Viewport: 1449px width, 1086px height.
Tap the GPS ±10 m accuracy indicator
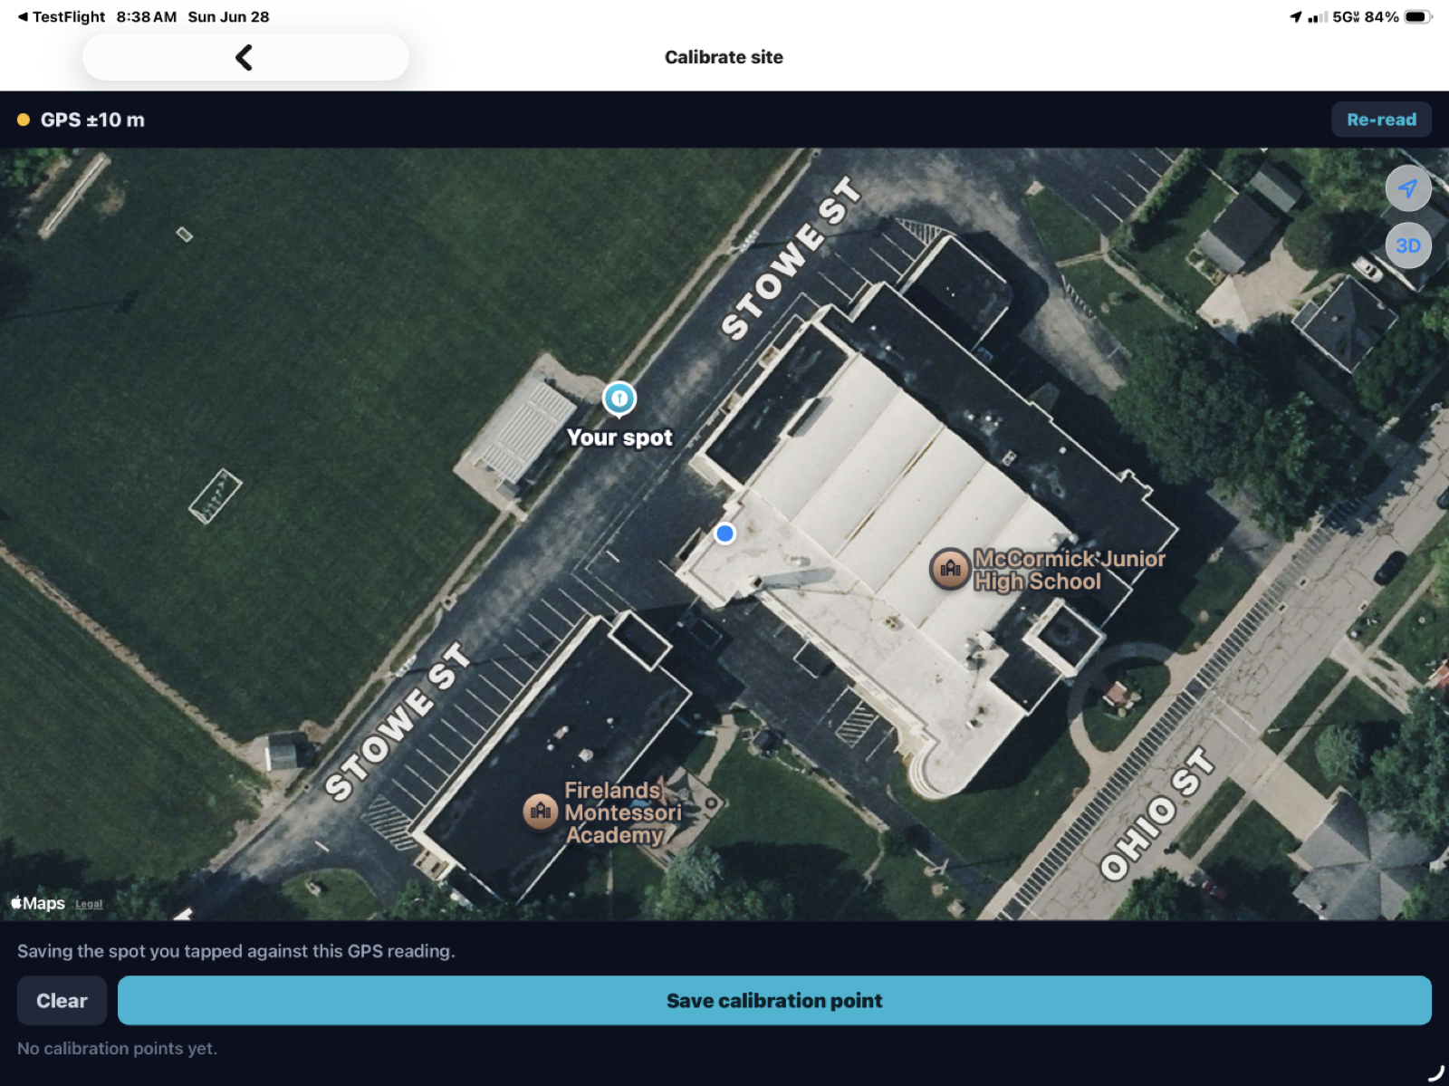pyautogui.click(x=82, y=120)
